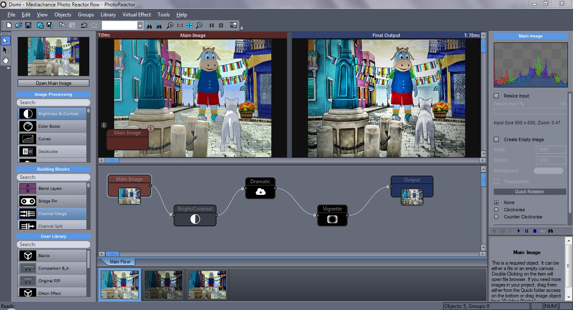Expand the left tool strip arrow
573x310 pixels.
(8, 68)
